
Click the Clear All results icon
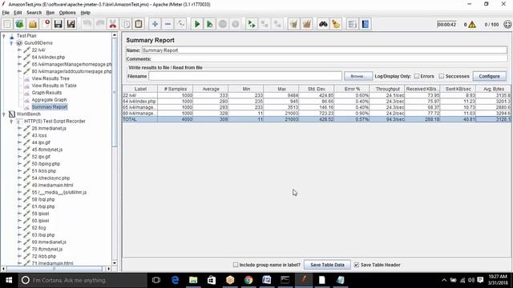[x=306, y=24]
